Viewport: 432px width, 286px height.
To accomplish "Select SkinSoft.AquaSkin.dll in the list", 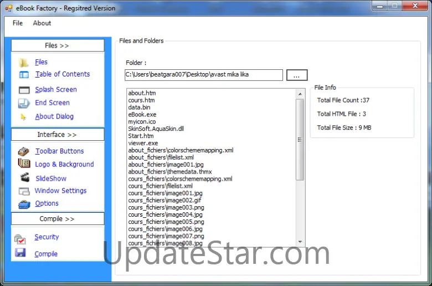I will (x=156, y=129).
